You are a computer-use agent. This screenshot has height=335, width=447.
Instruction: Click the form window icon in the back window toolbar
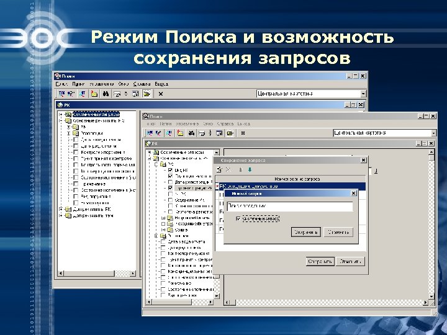(136, 94)
